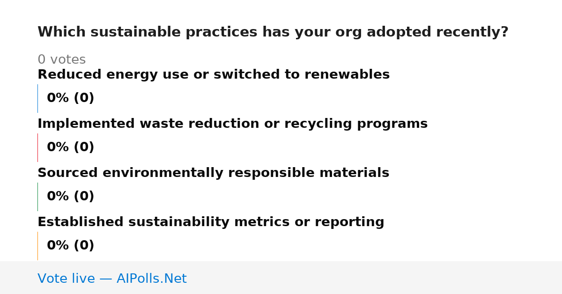This screenshot has height=294, width=562.
Task: Pick Established sustainability metrics or reporting option
Action: point(211,222)
